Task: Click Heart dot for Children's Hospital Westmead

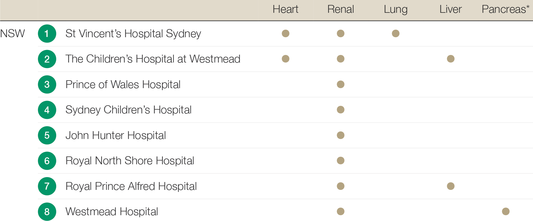Action: pyautogui.click(x=285, y=59)
